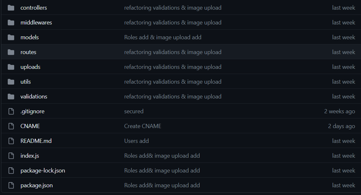Click the CNAME file icon
The image size is (361, 195).
pyautogui.click(x=11, y=126)
